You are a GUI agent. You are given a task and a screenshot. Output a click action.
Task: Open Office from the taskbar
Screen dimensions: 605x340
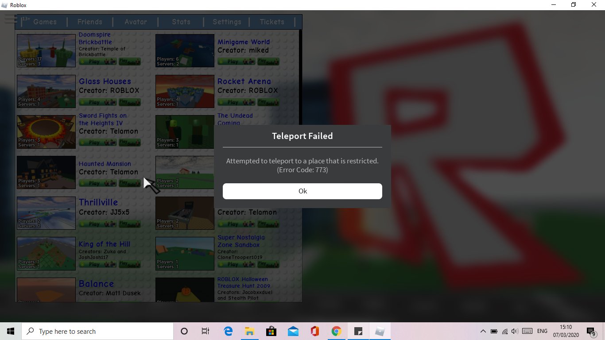pyautogui.click(x=314, y=331)
